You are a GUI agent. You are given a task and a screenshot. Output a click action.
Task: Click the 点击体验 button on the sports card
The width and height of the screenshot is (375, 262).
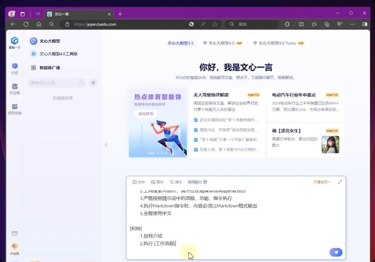click(145, 113)
